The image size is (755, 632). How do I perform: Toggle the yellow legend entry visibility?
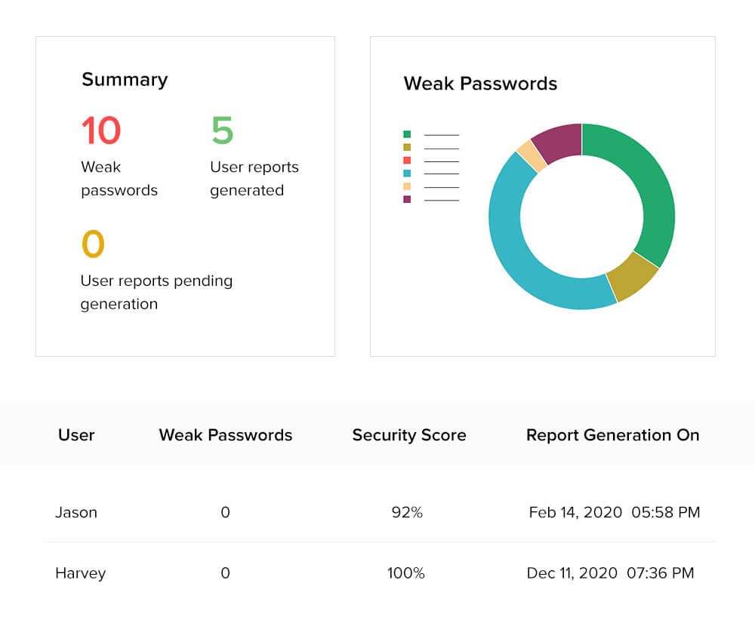407,186
